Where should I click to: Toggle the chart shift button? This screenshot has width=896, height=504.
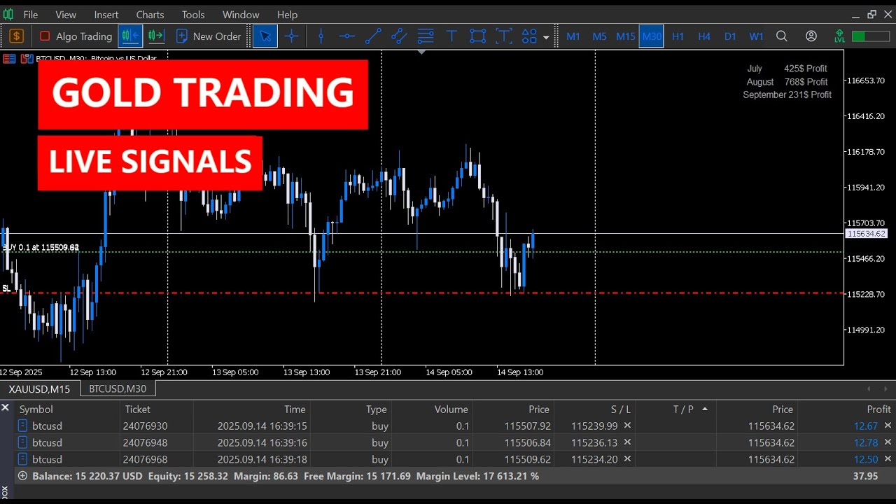[x=130, y=36]
